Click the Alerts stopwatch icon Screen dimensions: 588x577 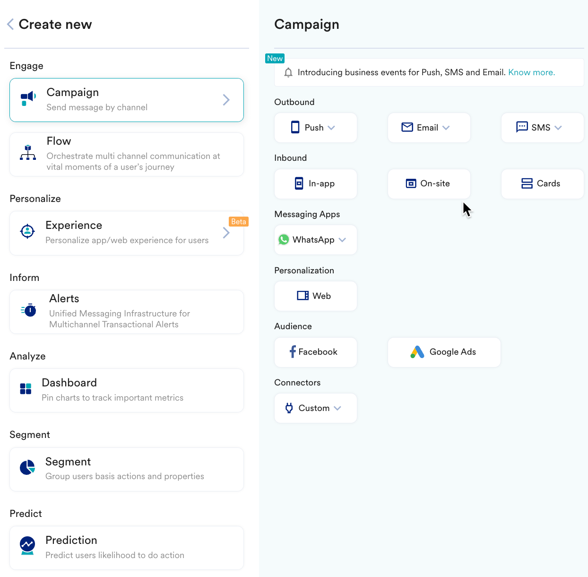[29, 310]
